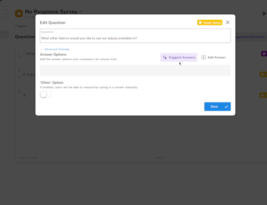Save the edited question

217,106
